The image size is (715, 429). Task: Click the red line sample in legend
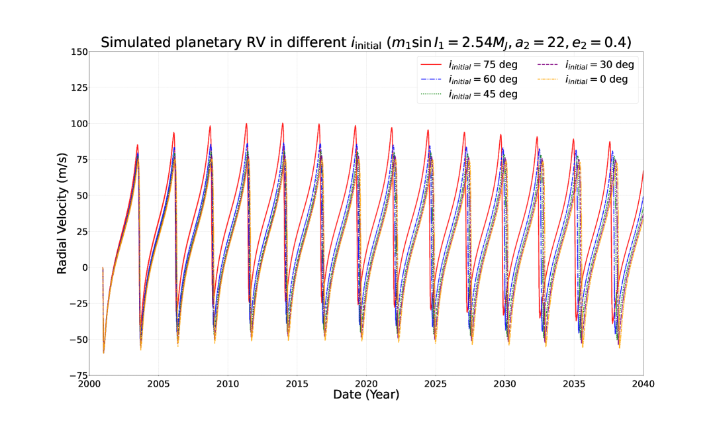[431, 65]
